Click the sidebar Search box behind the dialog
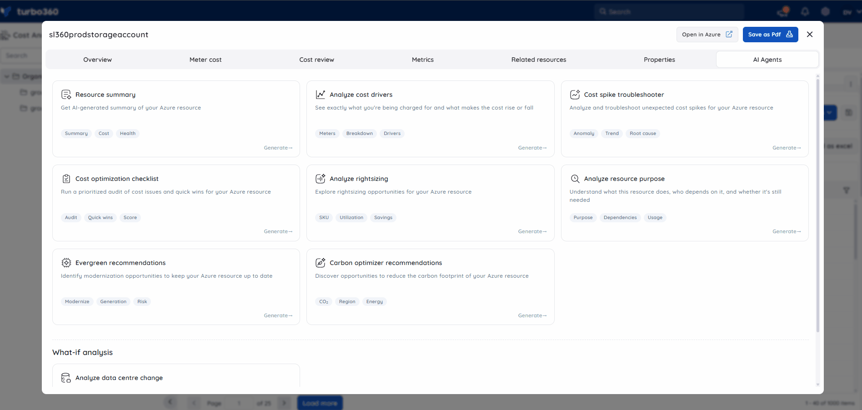This screenshot has width=862, height=410. [x=21, y=55]
